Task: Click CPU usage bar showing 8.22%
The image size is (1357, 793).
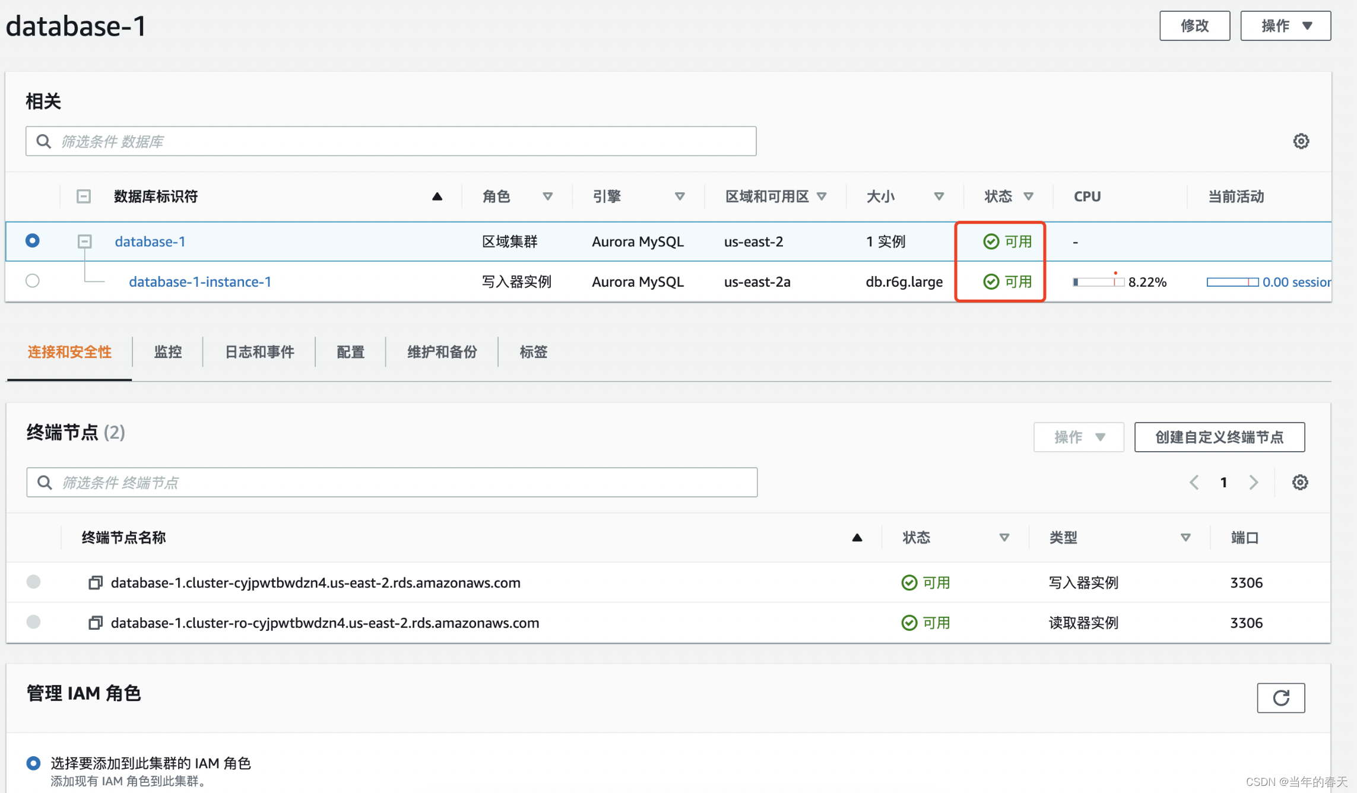Action: point(1098,282)
